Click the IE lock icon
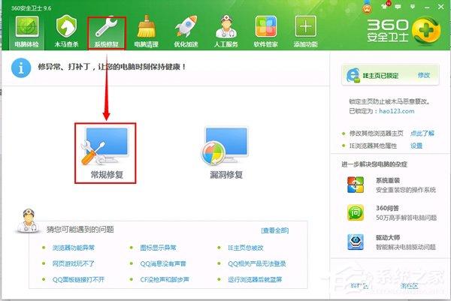This screenshot has width=451, height=301. click(353, 75)
